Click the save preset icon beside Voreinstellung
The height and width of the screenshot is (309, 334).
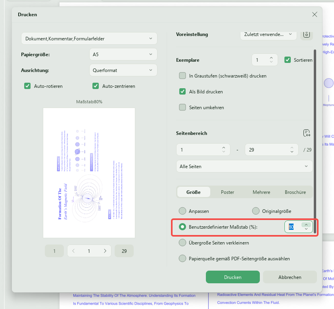click(x=307, y=34)
